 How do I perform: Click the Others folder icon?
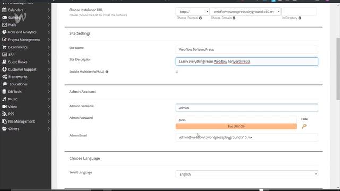pos(4,128)
